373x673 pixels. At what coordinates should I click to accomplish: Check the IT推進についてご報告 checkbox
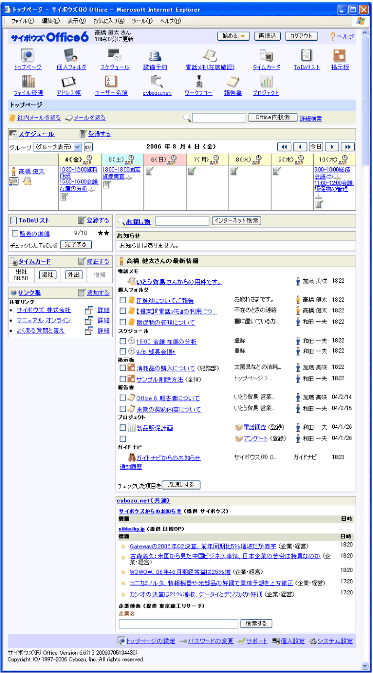[x=123, y=300]
